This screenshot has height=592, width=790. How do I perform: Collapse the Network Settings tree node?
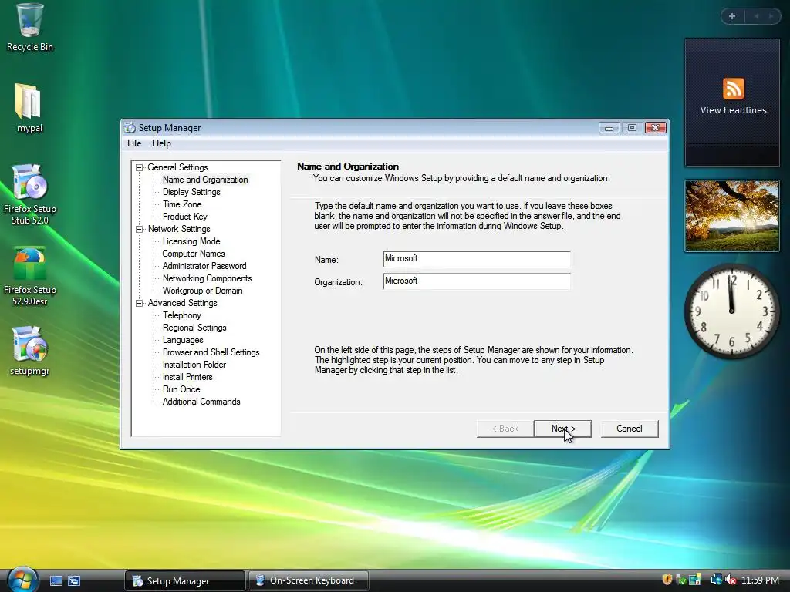click(140, 229)
